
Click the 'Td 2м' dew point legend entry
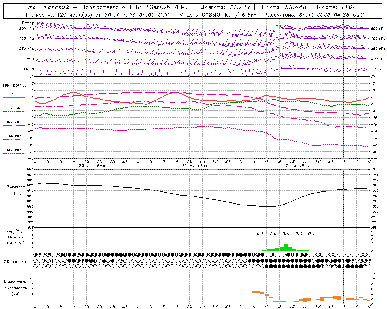click(x=14, y=108)
